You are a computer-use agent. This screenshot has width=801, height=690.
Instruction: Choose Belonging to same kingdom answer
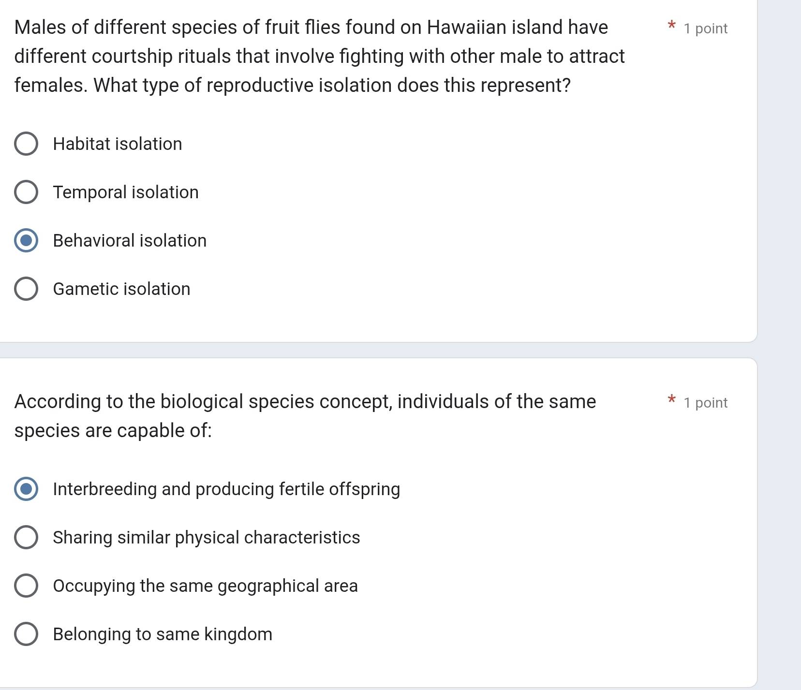[x=26, y=634]
